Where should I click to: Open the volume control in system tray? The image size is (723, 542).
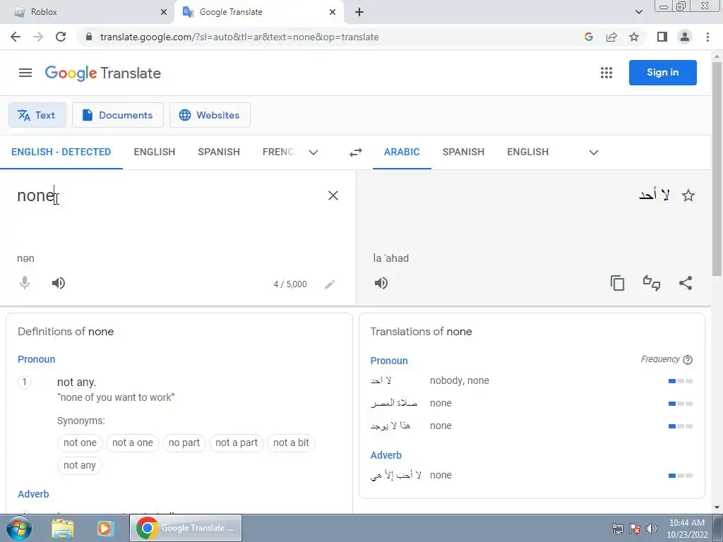pyautogui.click(x=652, y=528)
